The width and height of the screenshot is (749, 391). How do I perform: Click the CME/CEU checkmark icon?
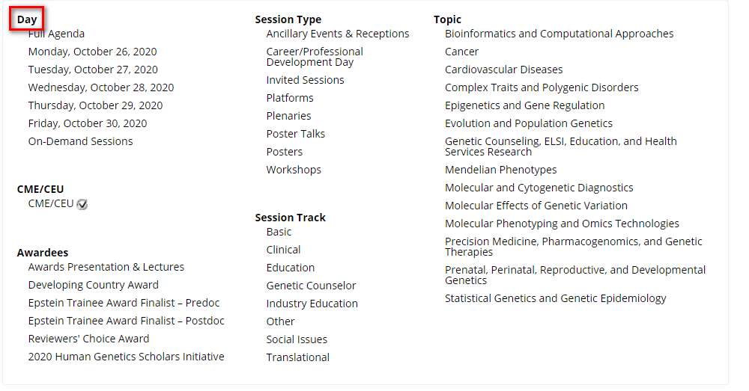pos(82,204)
